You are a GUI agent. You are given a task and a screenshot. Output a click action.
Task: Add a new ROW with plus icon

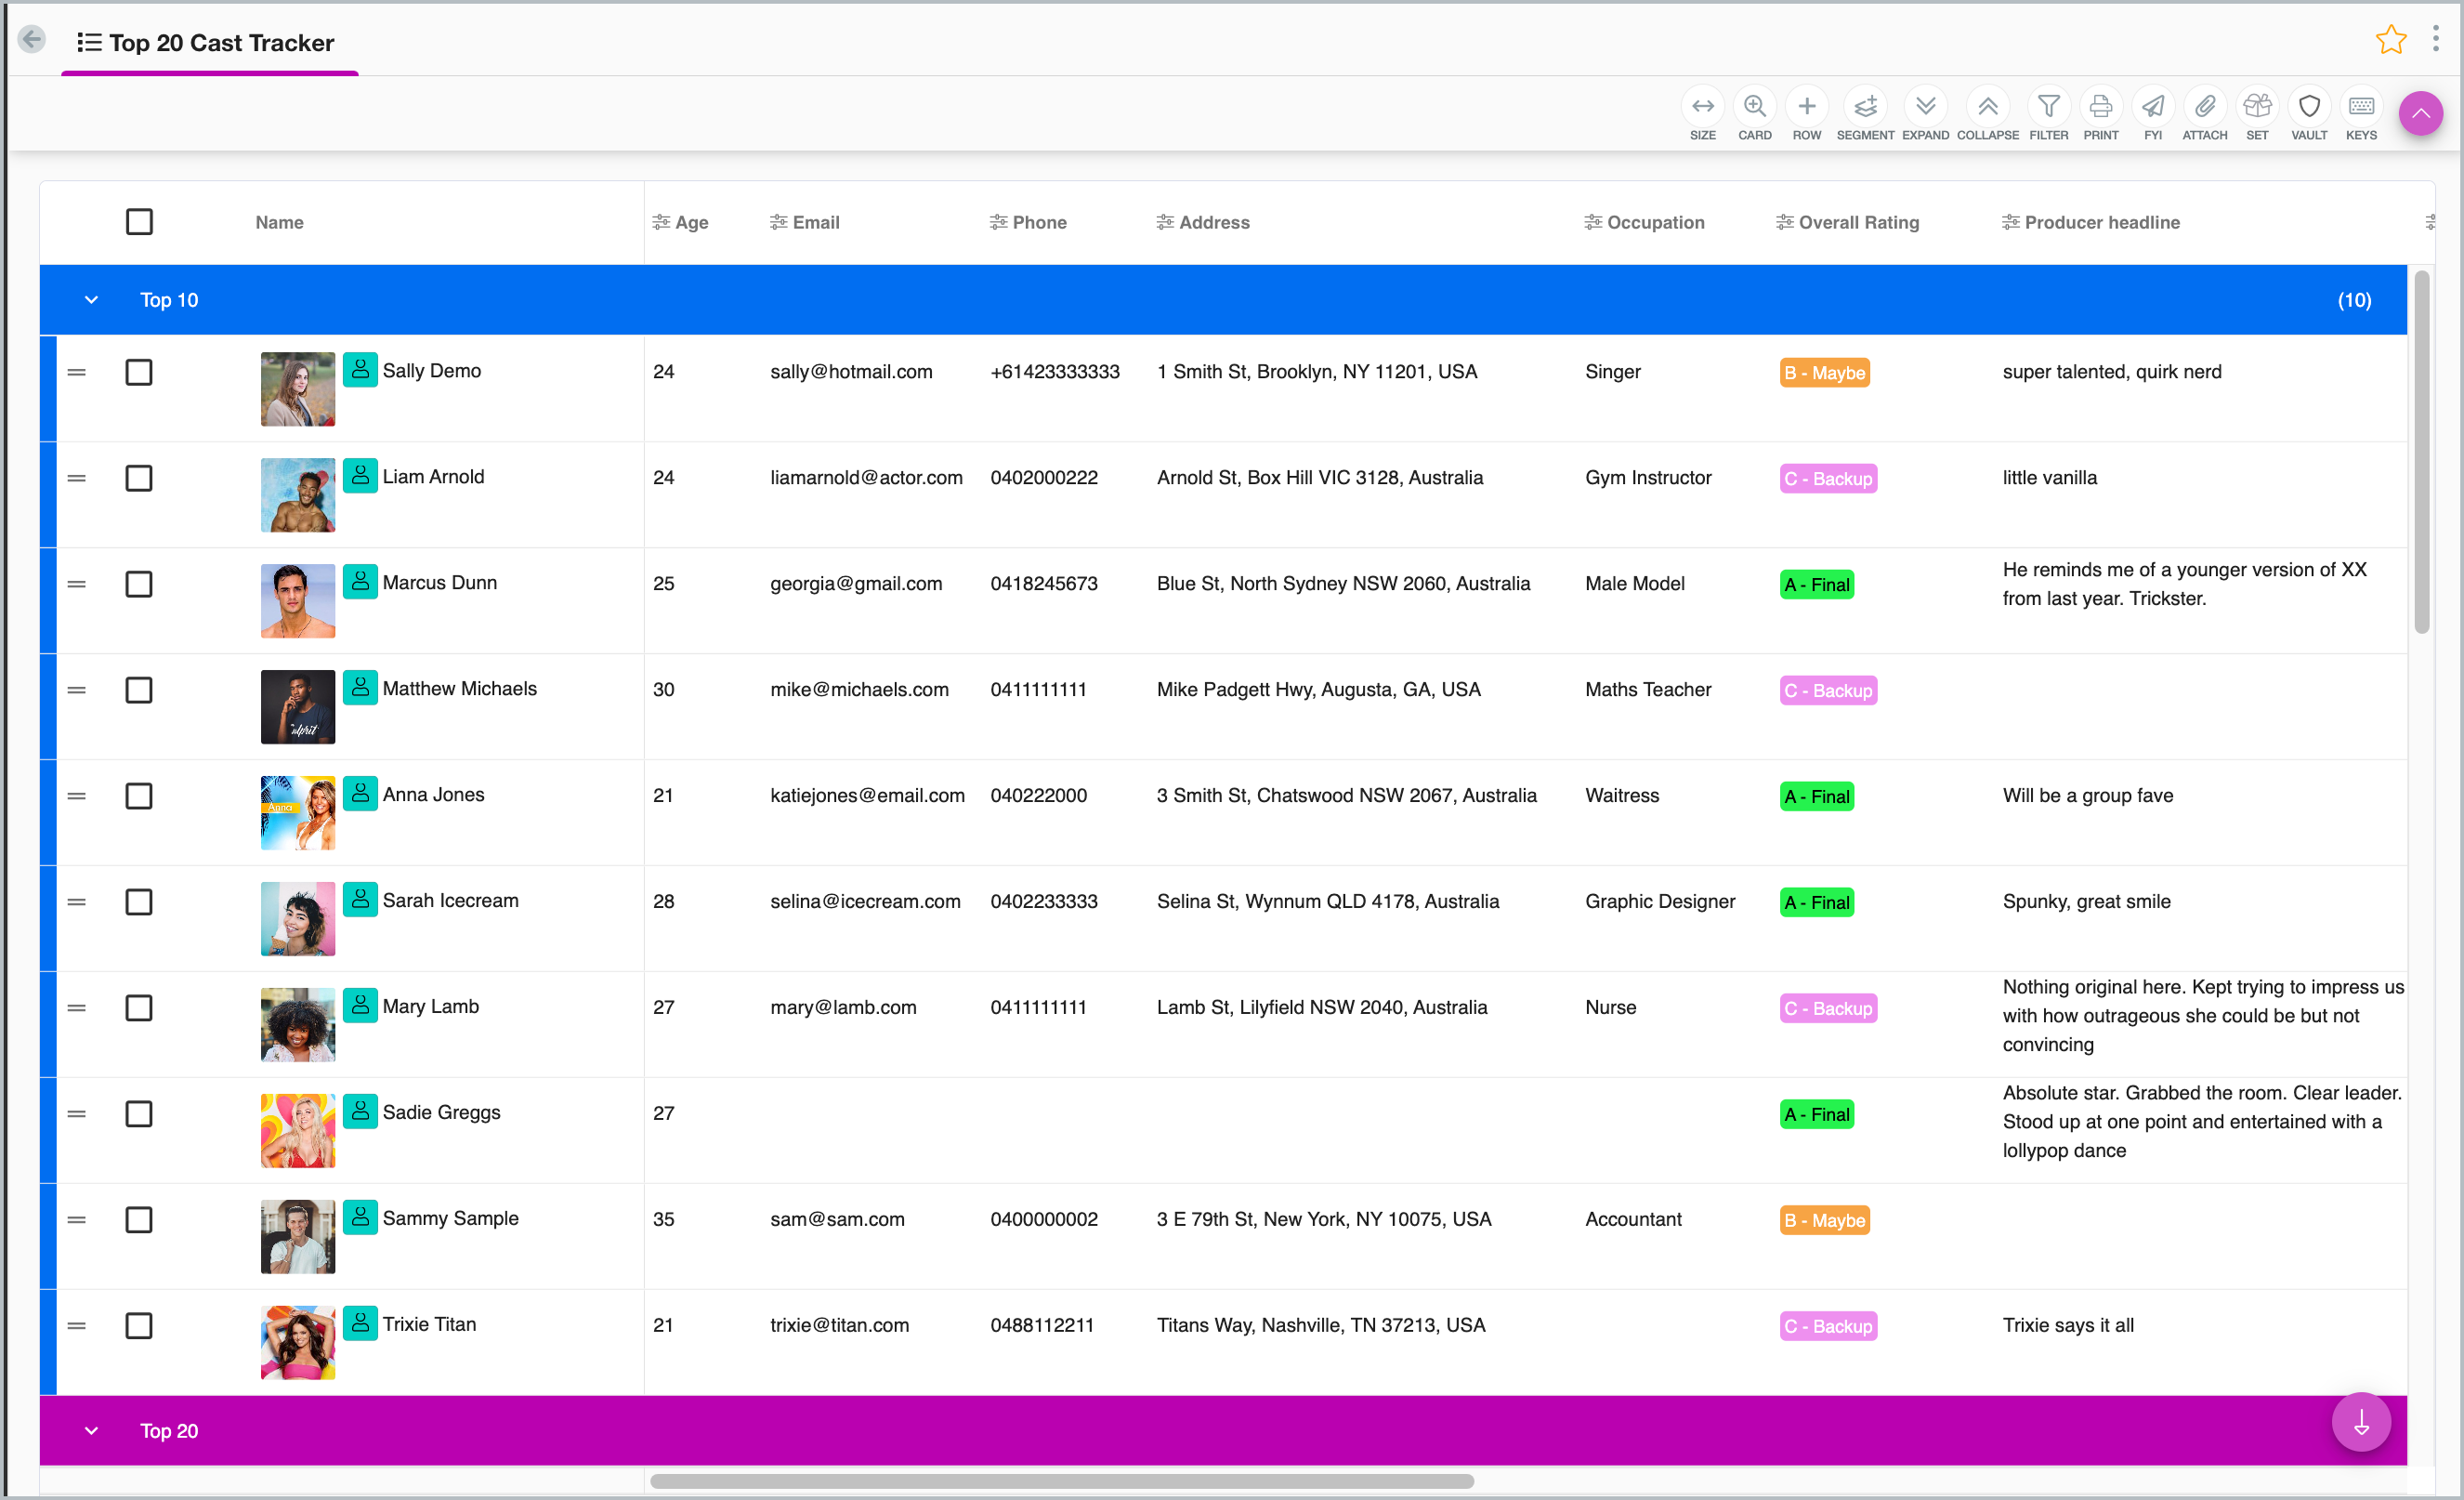(x=1806, y=107)
